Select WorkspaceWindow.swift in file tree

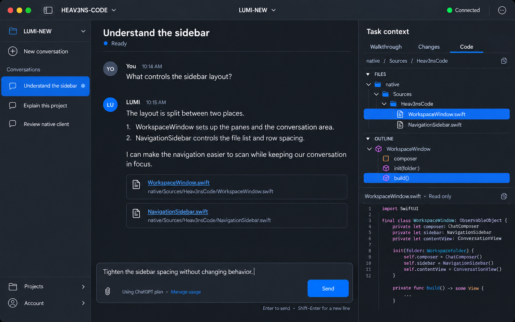pos(437,114)
